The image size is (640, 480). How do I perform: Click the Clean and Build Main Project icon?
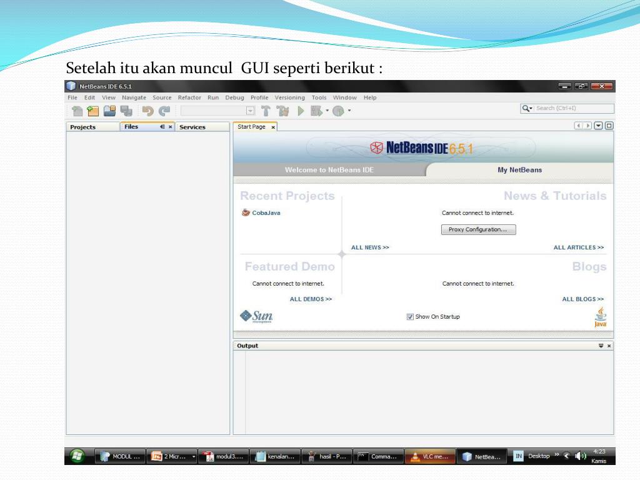282,111
